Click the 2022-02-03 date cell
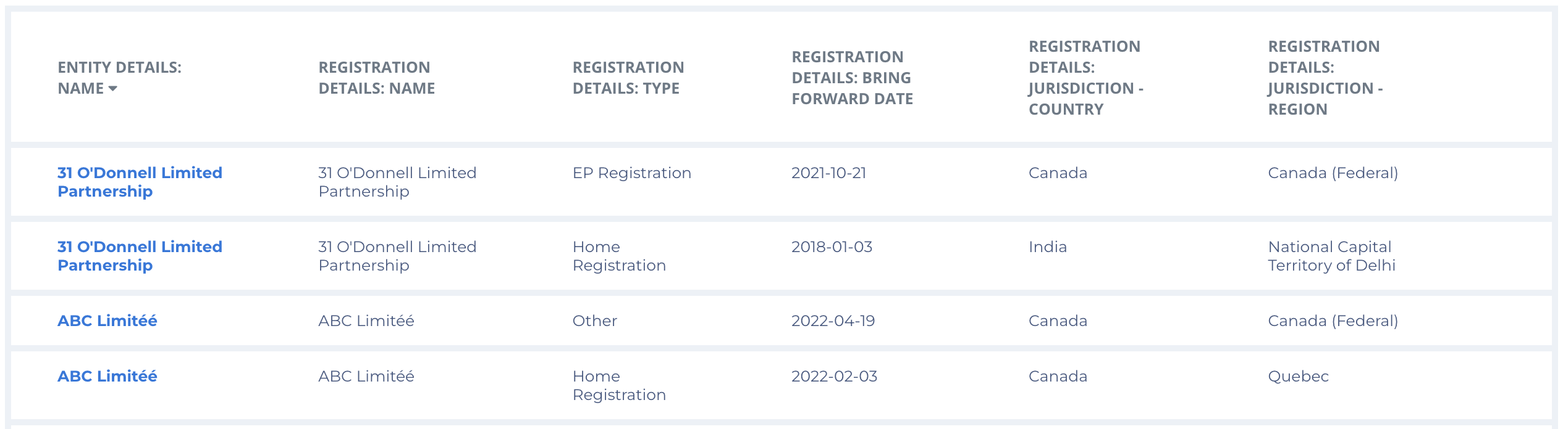Screen dimensions: 1563x429 coord(834,377)
